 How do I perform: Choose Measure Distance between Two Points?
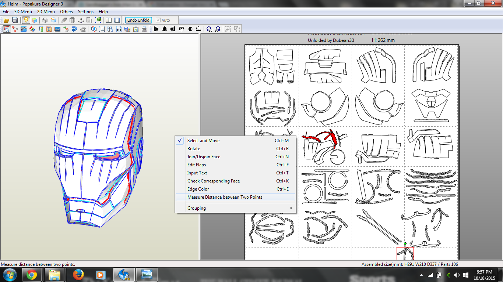(235, 197)
